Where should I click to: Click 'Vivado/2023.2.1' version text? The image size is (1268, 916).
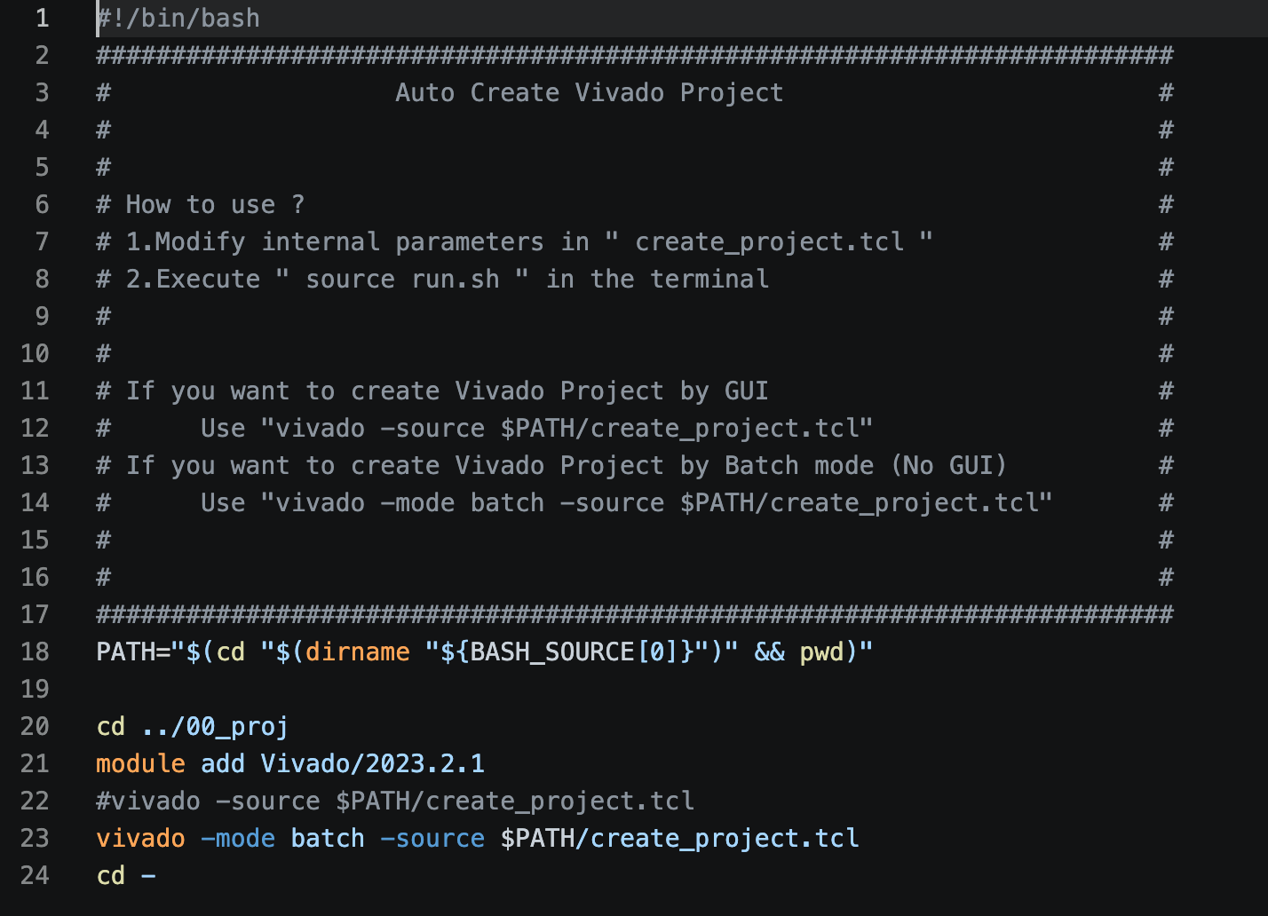click(373, 763)
